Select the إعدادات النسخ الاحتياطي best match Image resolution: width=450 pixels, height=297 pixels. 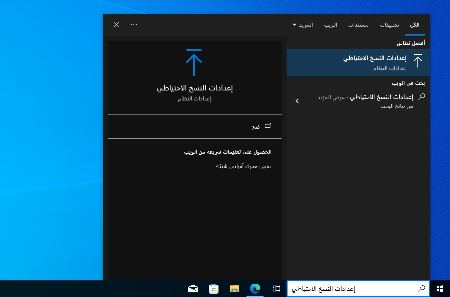[x=358, y=63]
